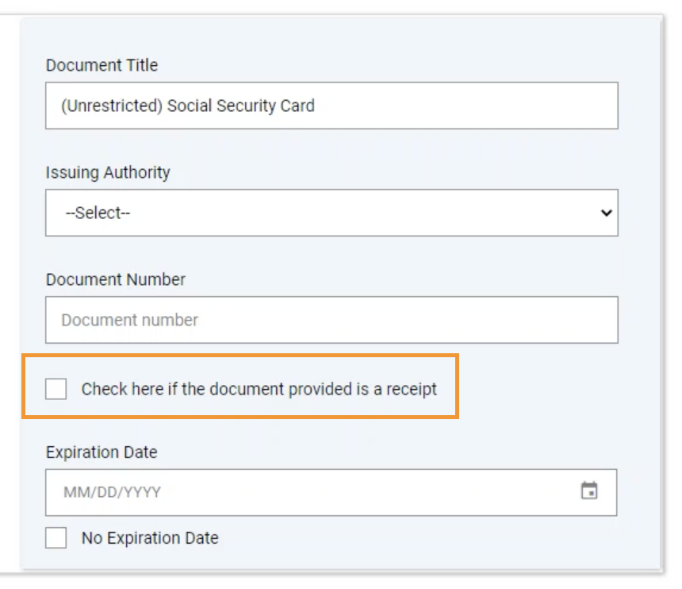Enable the No Expiration Date checkbox
This screenshot has width=682, height=589.
click(56, 537)
